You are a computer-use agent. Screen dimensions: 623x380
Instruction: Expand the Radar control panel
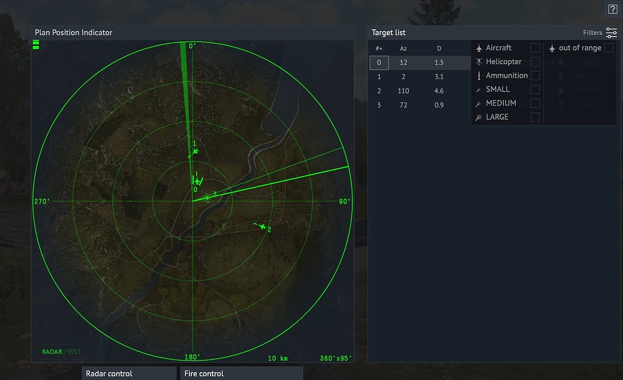(x=129, y=373)
